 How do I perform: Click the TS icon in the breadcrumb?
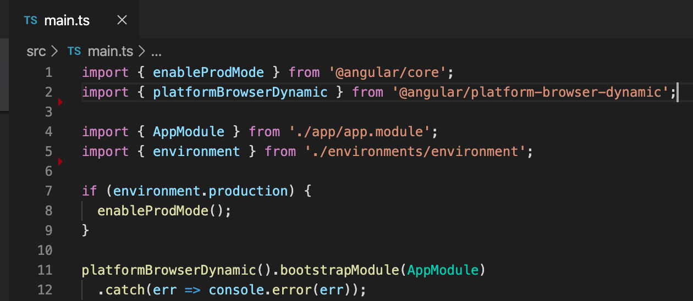[x=74, y=52]
